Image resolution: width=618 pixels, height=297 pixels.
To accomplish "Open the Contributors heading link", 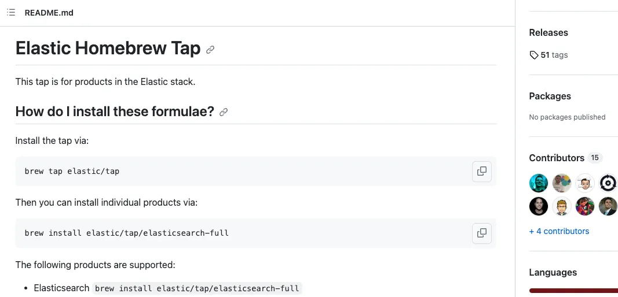I will click(x=557, y=158).
